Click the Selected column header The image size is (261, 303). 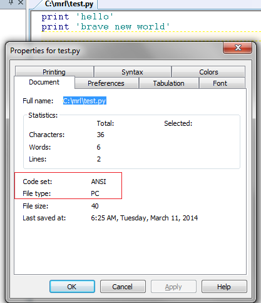[x=178, y=123]
